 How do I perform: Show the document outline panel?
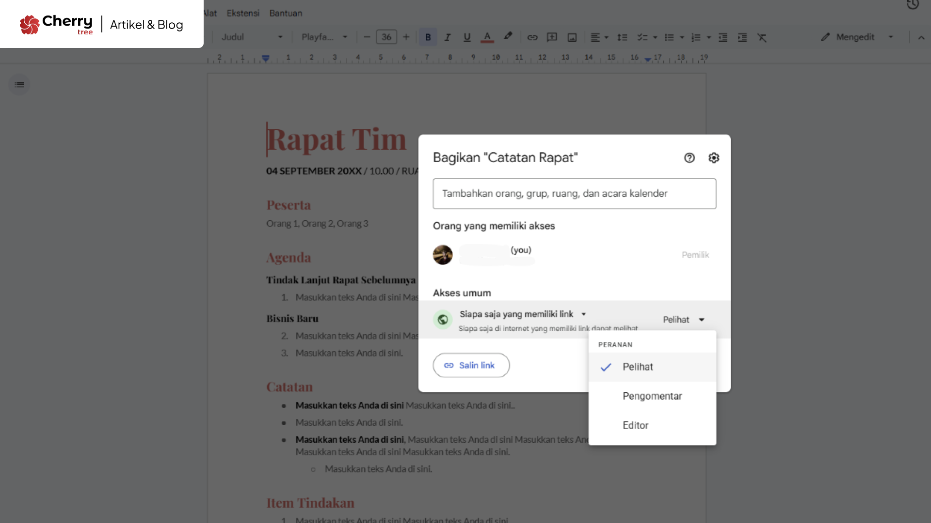click(x=19, y=85)
